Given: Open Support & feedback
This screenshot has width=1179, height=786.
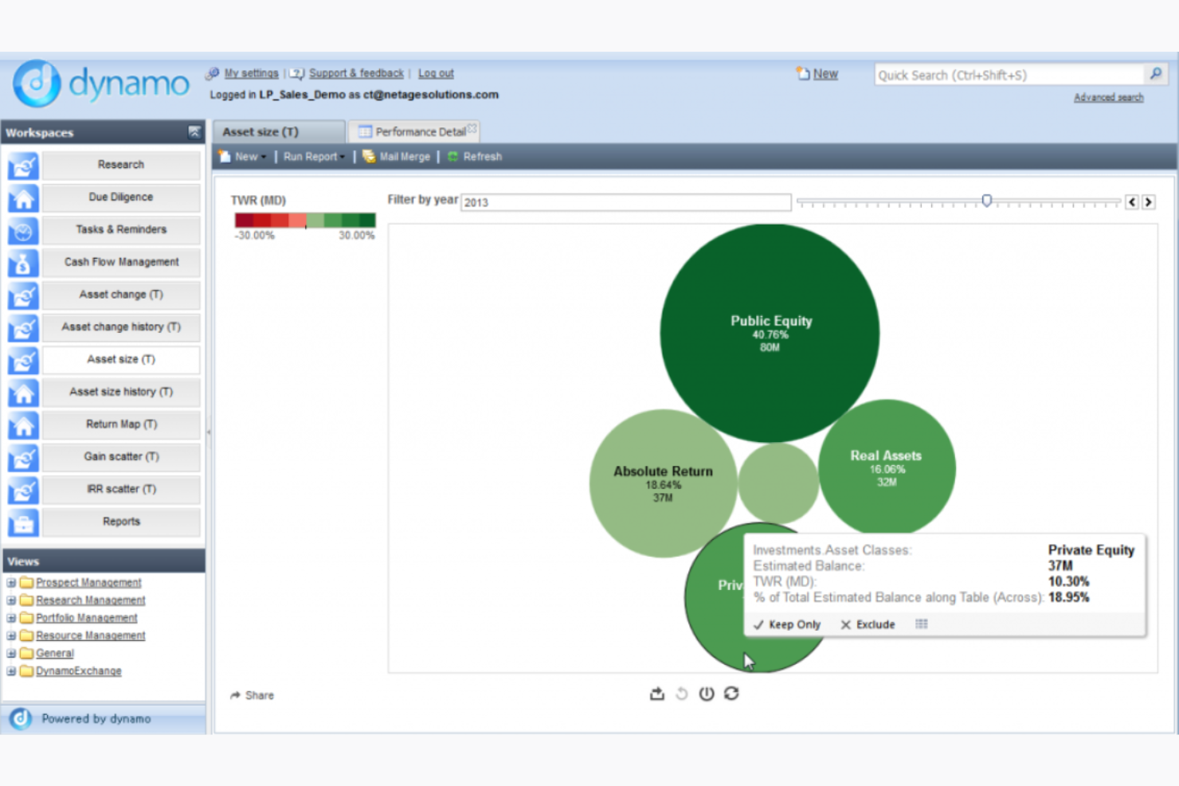Looking at the screenshot, I should 356,73.
